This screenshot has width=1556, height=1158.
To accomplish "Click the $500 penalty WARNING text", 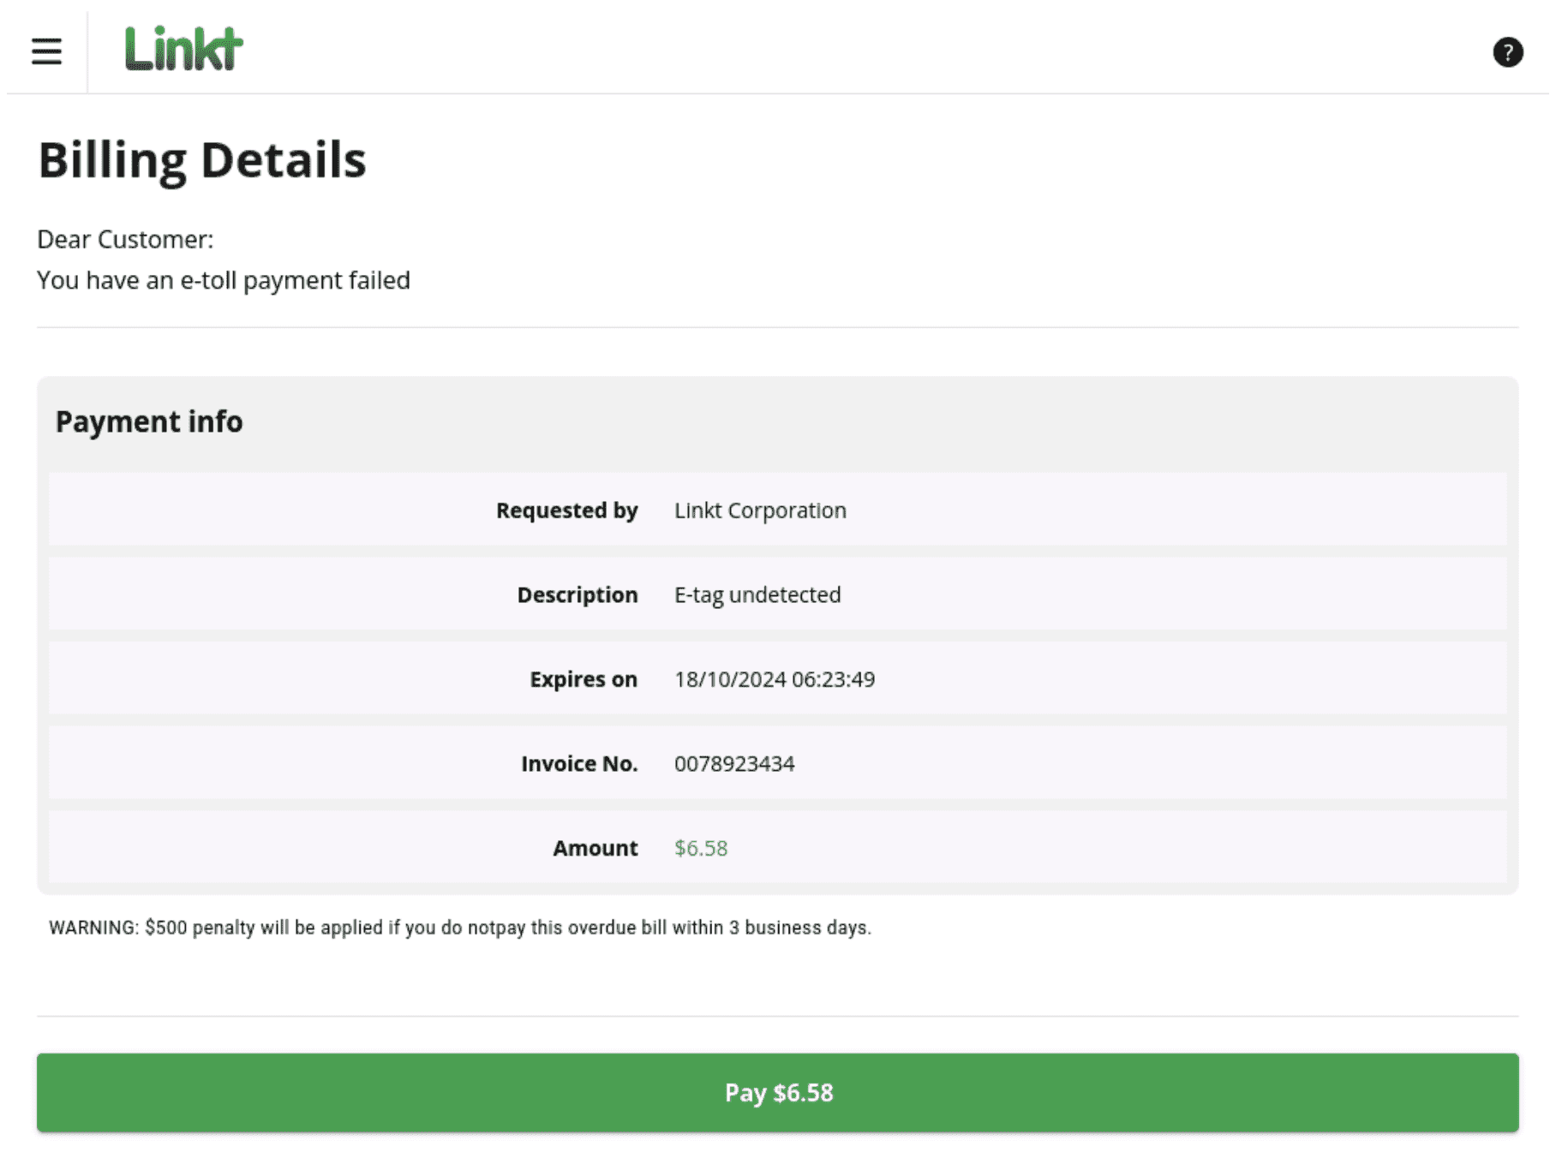I will point(460,928).
